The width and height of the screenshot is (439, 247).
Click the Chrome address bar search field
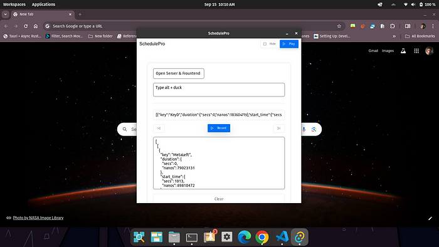(193, 26)
